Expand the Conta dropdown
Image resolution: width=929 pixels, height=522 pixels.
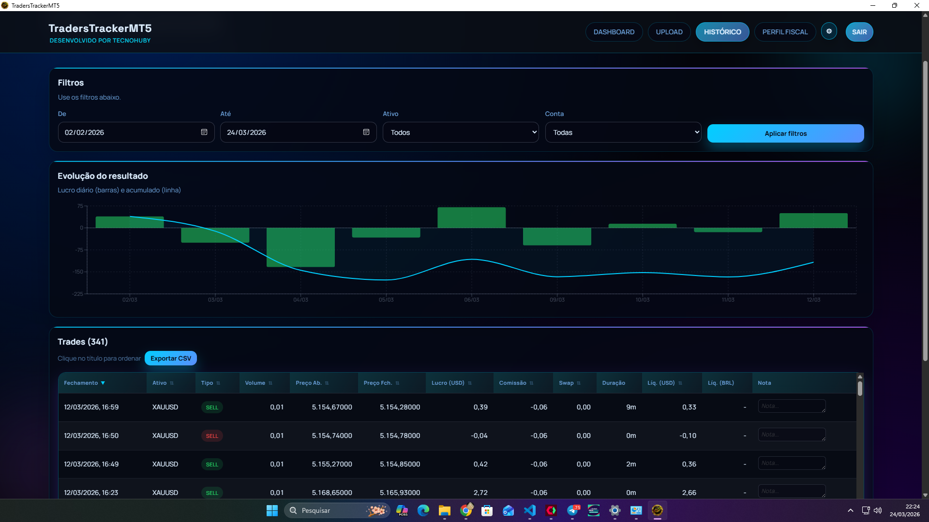[x=623, y=132]
